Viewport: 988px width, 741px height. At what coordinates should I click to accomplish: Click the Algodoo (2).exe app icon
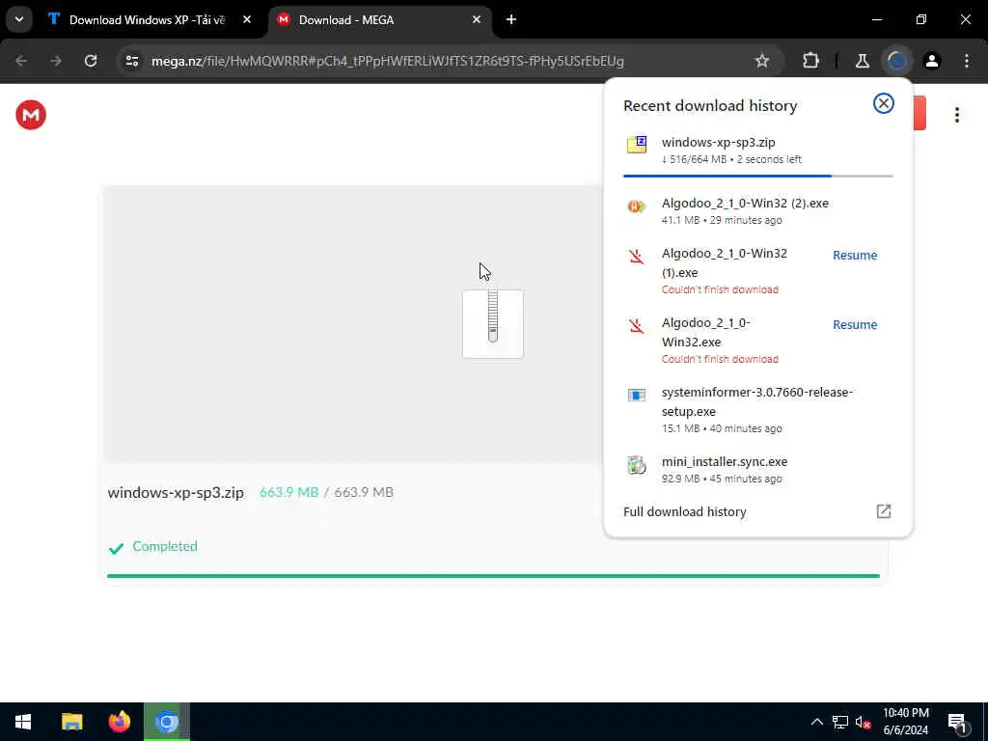tap(637, 206)
